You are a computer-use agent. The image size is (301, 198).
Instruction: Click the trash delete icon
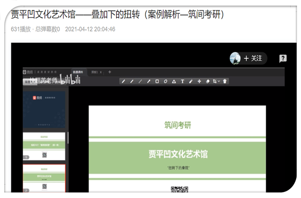[x=225, y=81]
